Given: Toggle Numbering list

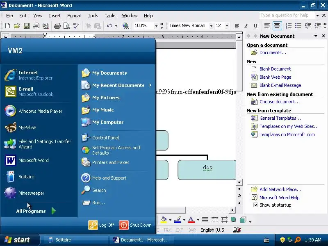Looking at the screenshot, I should 289,26.
